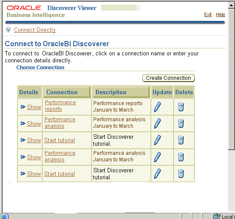Click trash icon in last Start tutorial row
The image size is (235, 219).
tap(181, 174)
